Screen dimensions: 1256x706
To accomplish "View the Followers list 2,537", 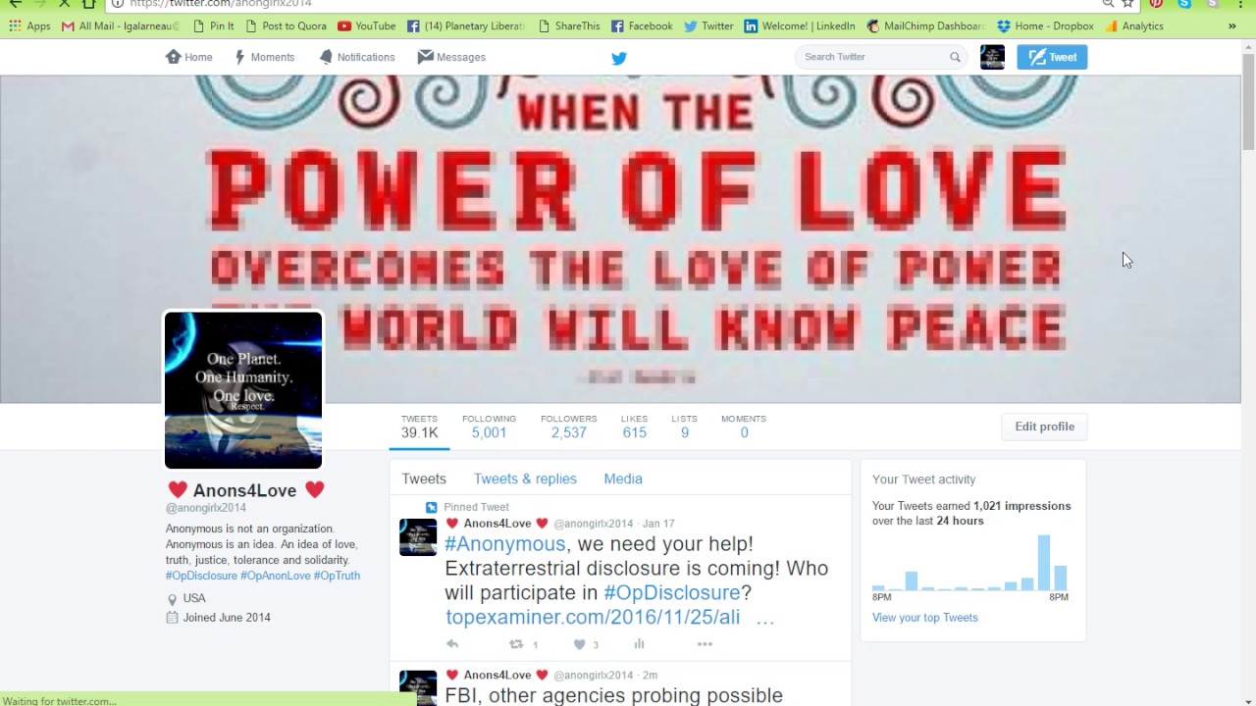I will 568,427.
